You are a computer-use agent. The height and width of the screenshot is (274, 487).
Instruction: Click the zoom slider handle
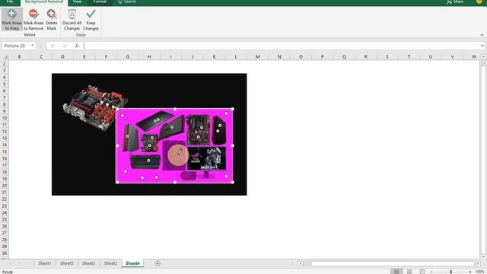click(x=451, y=272)
